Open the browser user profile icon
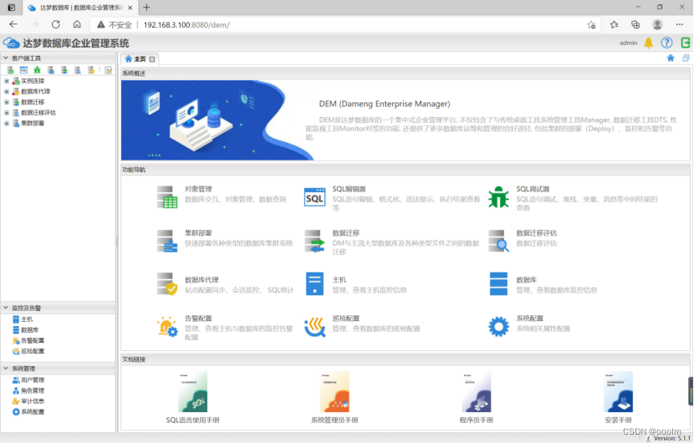Image resolution: width=694 pixels, height=443 pixels. click(x=658, y=25)
